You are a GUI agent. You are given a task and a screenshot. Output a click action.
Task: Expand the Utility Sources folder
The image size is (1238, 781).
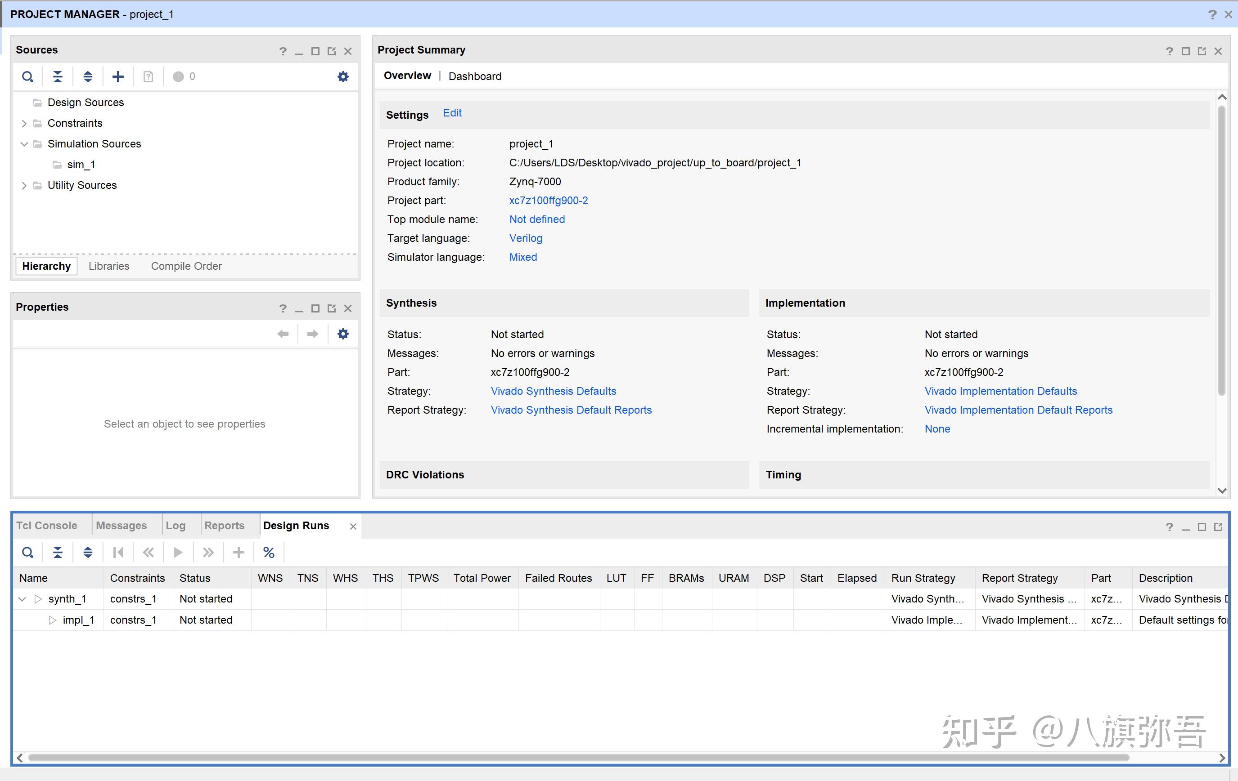pyautogui.click(x=24, y=186)
